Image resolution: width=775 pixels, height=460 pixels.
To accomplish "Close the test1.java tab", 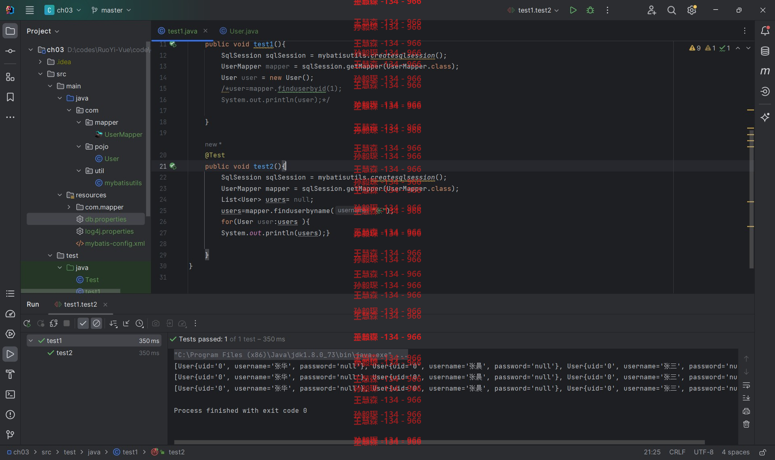I will 205,31.
